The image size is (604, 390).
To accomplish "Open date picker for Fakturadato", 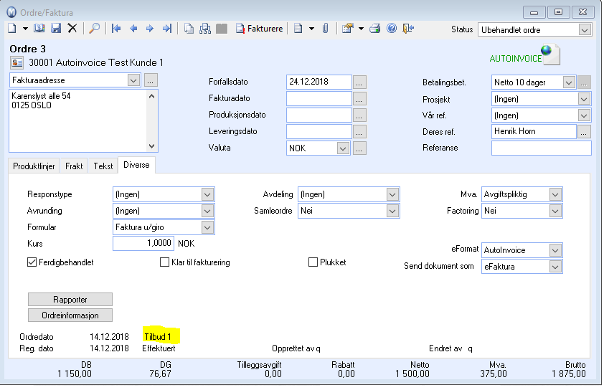I will click(359, 98).
